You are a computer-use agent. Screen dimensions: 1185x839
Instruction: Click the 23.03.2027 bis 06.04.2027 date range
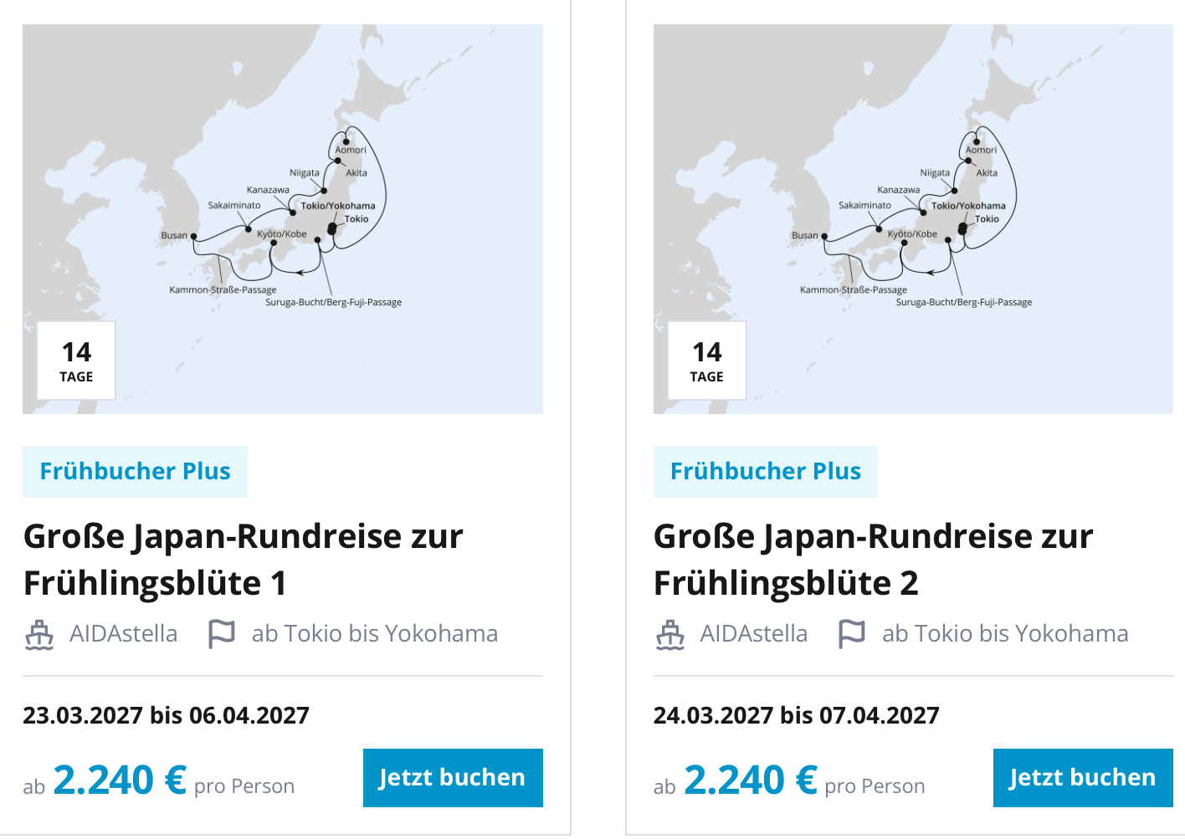[166, 715]
